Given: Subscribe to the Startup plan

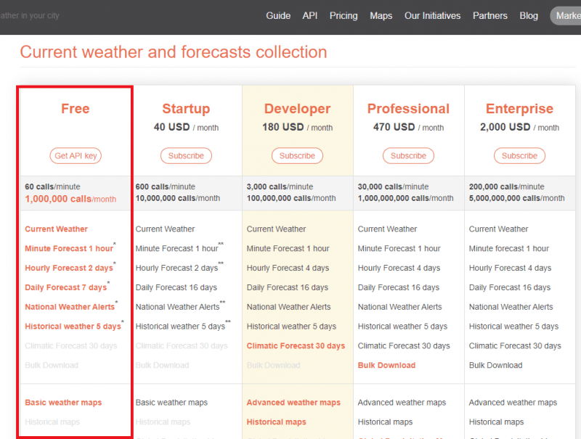Looking at the screenshot, I should point(186,156).
